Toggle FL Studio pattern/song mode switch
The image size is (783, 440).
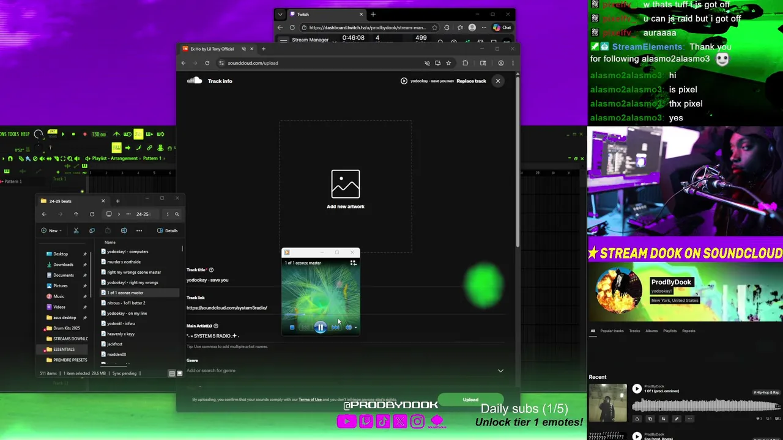pos(53,133)
